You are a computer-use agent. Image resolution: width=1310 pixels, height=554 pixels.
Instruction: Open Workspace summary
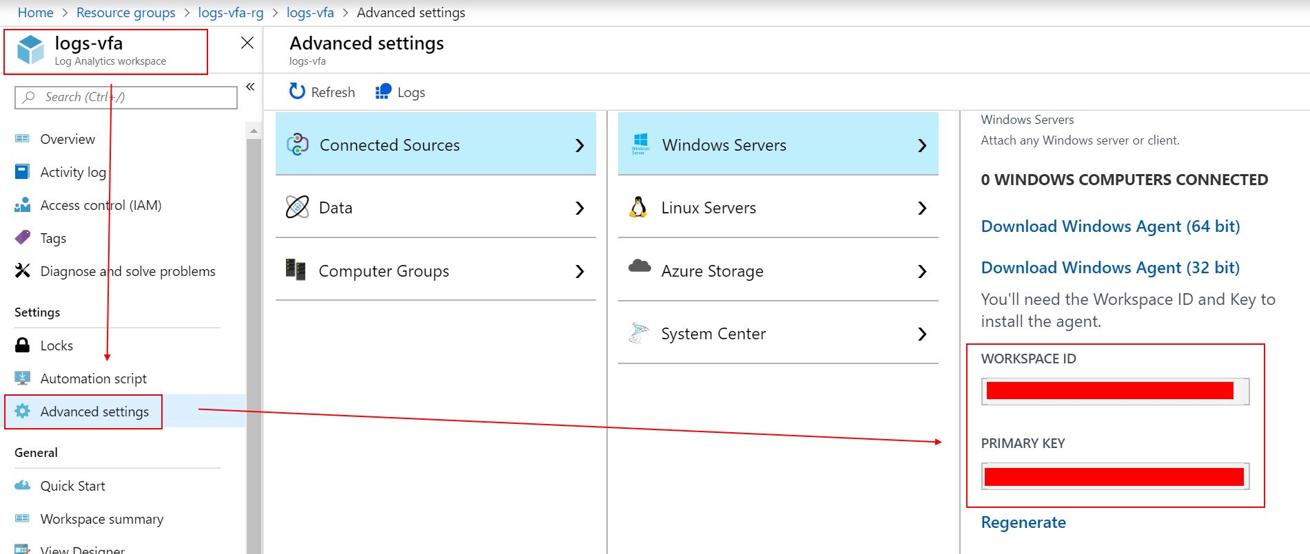click(x=102, y=519)
